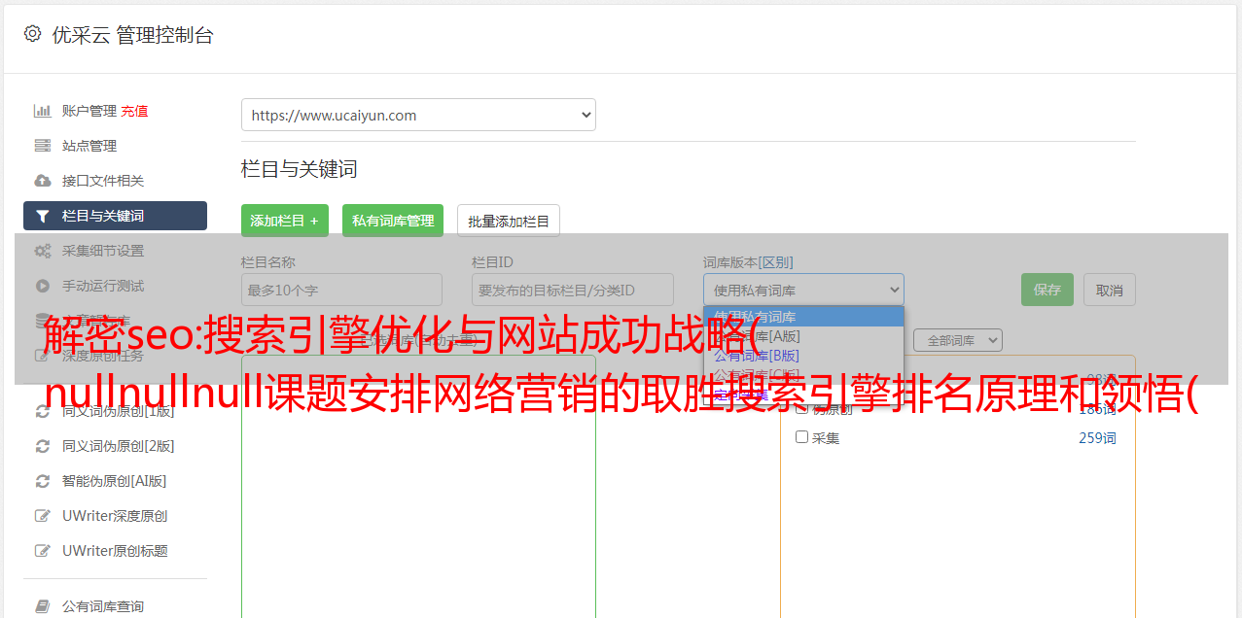
Task: Click the 取消 button
Action: tap(1110, 290)
